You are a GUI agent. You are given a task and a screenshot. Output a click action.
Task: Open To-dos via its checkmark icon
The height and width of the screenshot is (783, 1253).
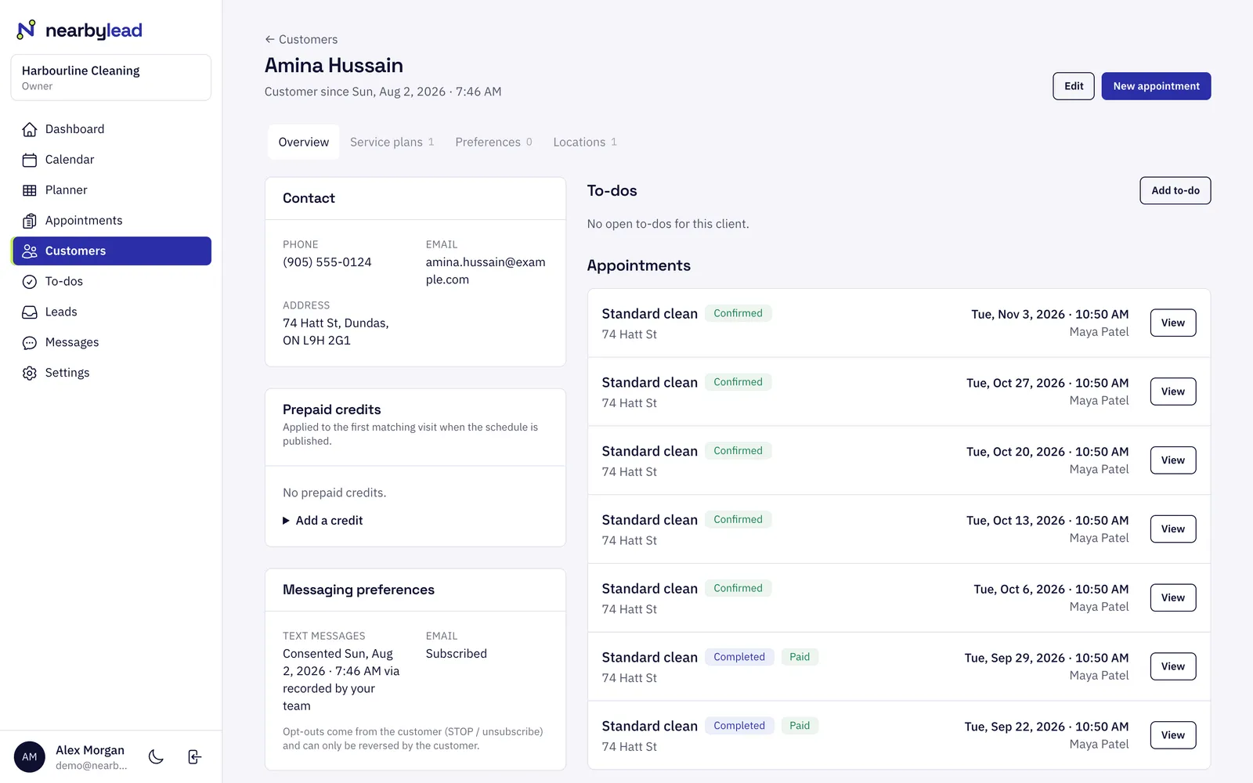coord(30,282)
